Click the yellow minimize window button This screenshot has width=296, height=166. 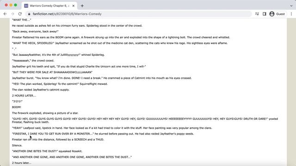tap(11, 5)
